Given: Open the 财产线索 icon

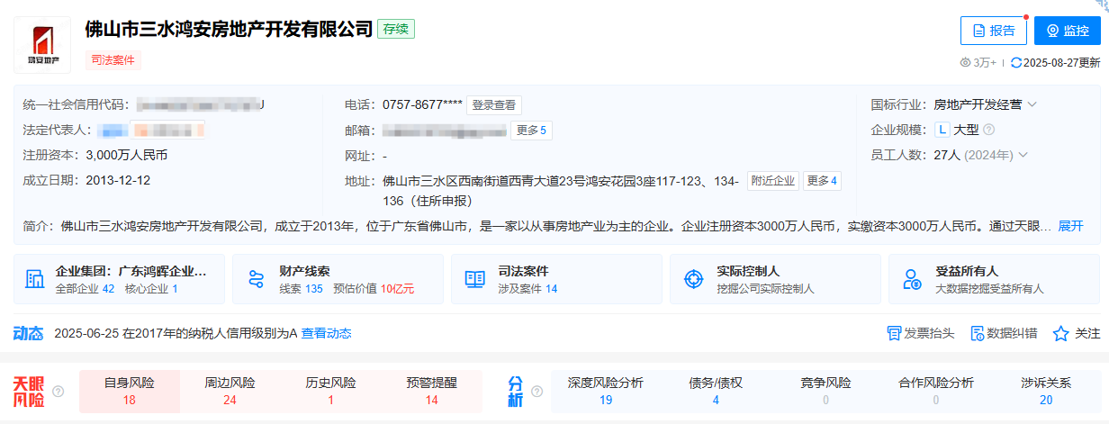Looking at the screenshot, I should click(256, 279).
